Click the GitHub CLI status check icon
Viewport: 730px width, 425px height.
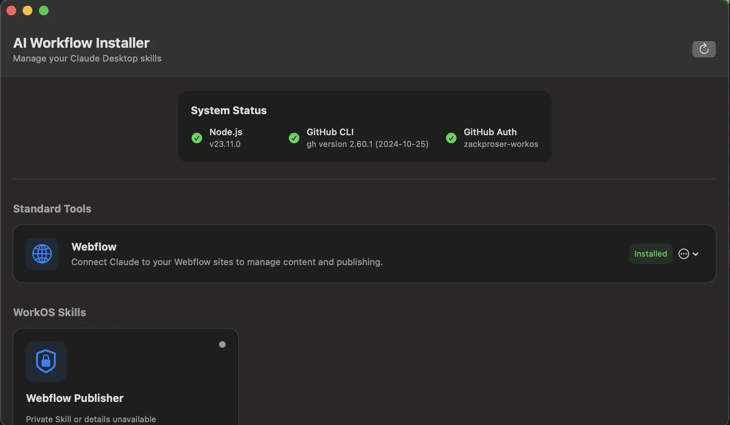294,138
